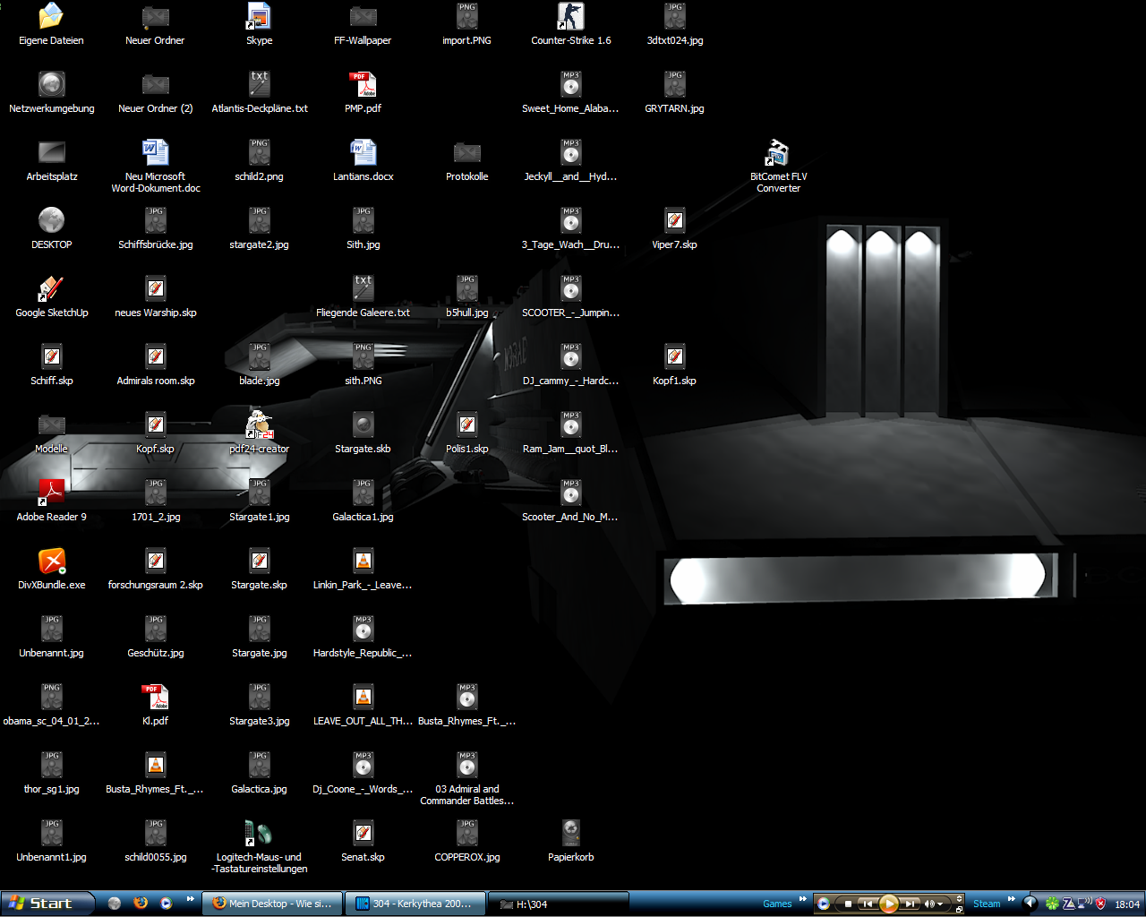Switch to Mein Desktop Firefox window
This screenshot has height=917, width=1146.
(x=272, y=904)
